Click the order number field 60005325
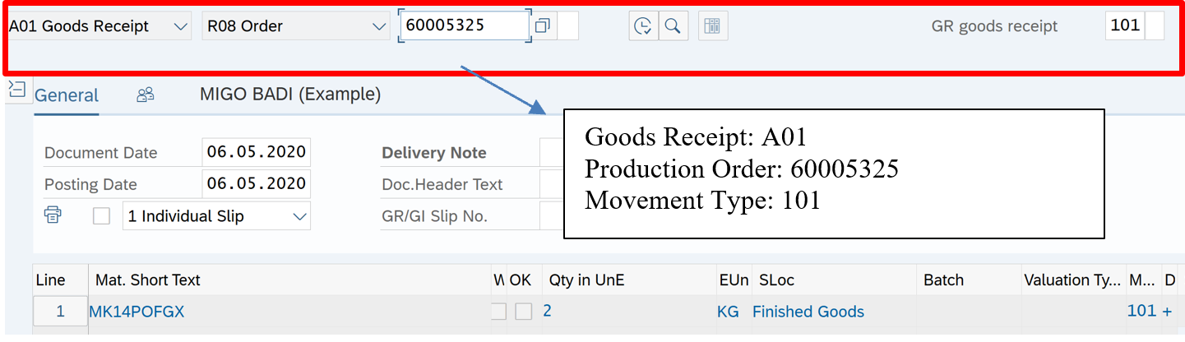Viewport: 1185px width, 342px height. coord(463,25)
